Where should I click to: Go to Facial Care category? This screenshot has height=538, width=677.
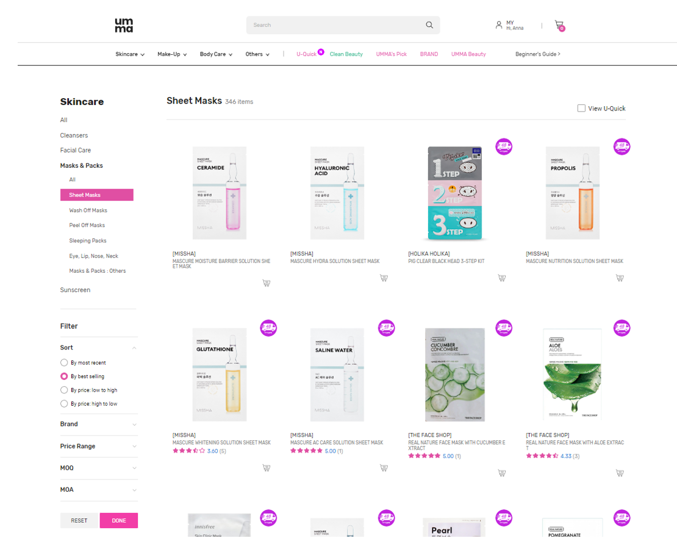[76, 150]
